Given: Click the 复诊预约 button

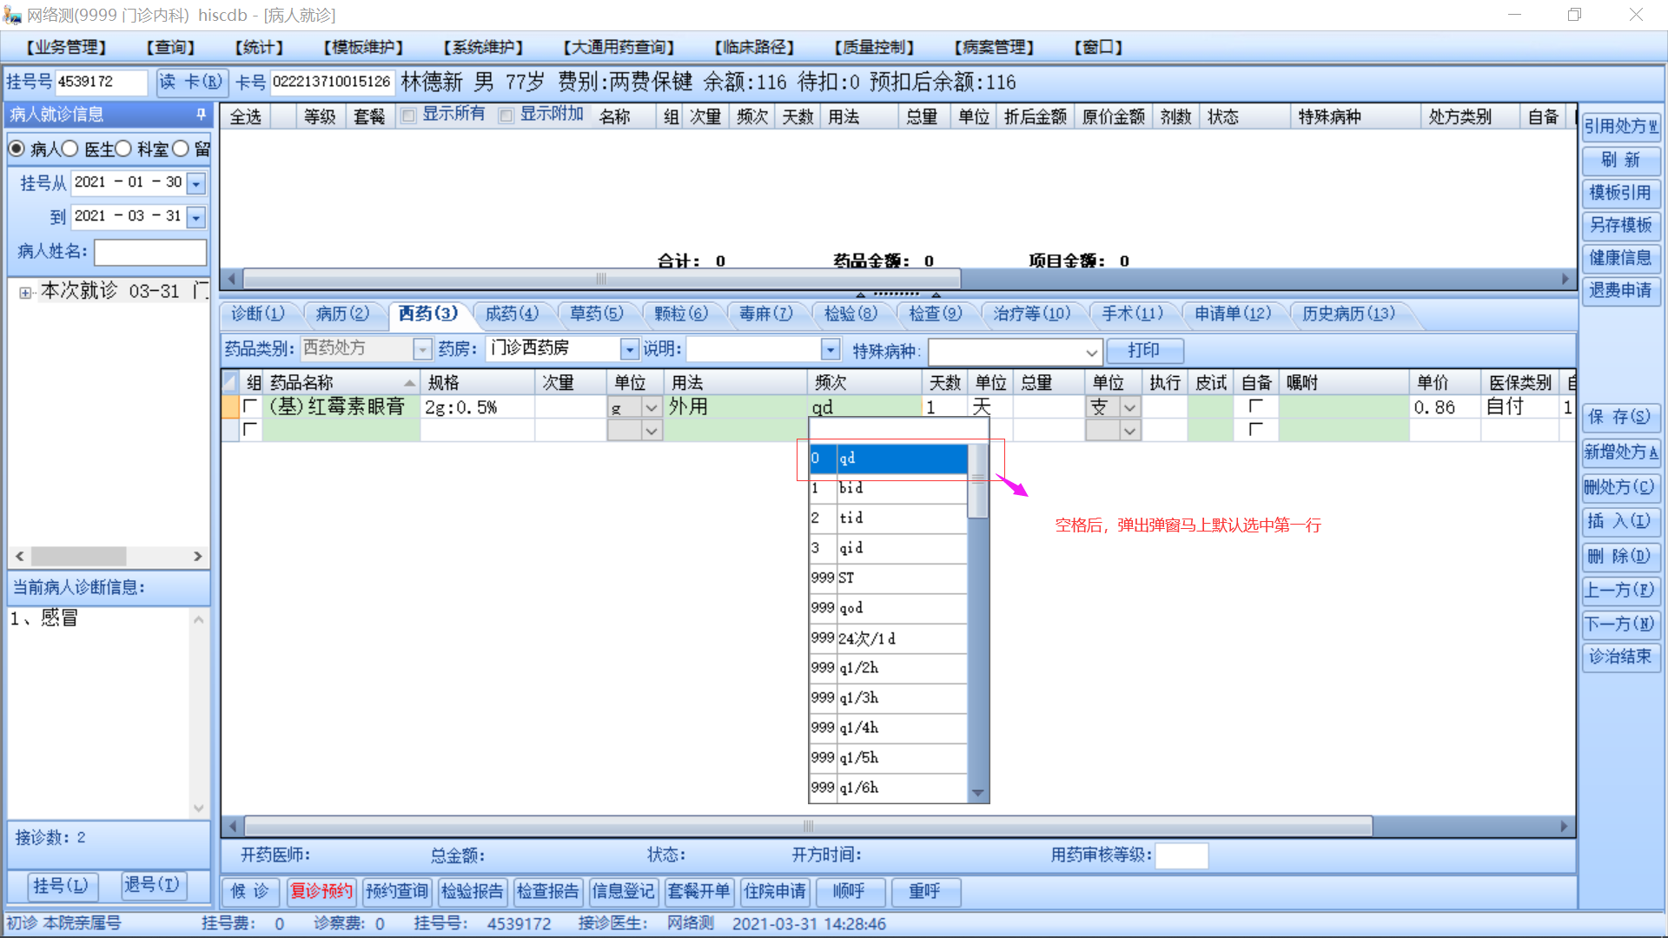Looking at the screenshot, I should tap(321, 891).
